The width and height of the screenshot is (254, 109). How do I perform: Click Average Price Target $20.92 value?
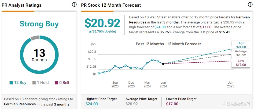(x=132, y=104)
